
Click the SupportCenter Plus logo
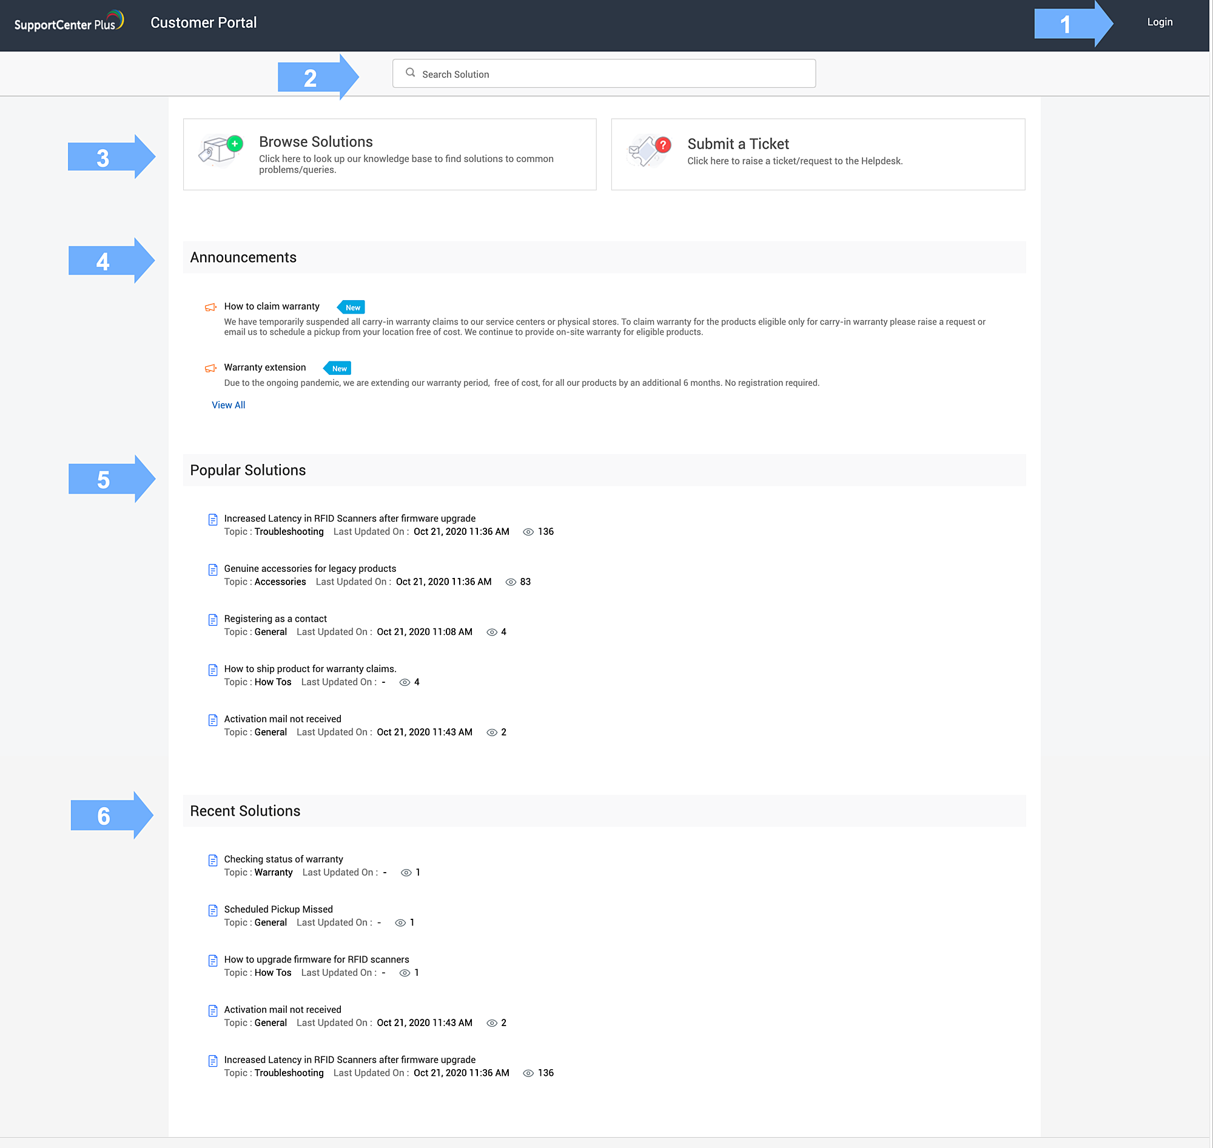(x=69, y=22)
